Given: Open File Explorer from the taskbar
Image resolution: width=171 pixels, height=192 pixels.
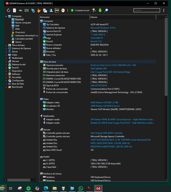Looking at the screenshot, I should [x=55, y=188].
